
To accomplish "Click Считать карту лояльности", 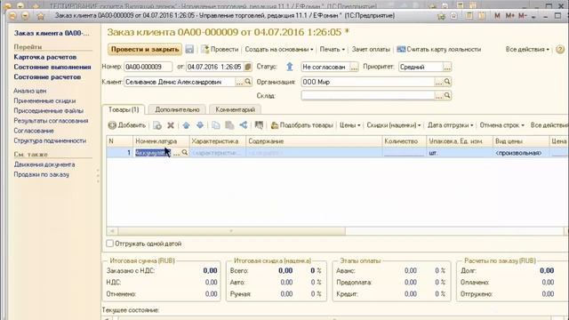I will click(x=438, y=50).
